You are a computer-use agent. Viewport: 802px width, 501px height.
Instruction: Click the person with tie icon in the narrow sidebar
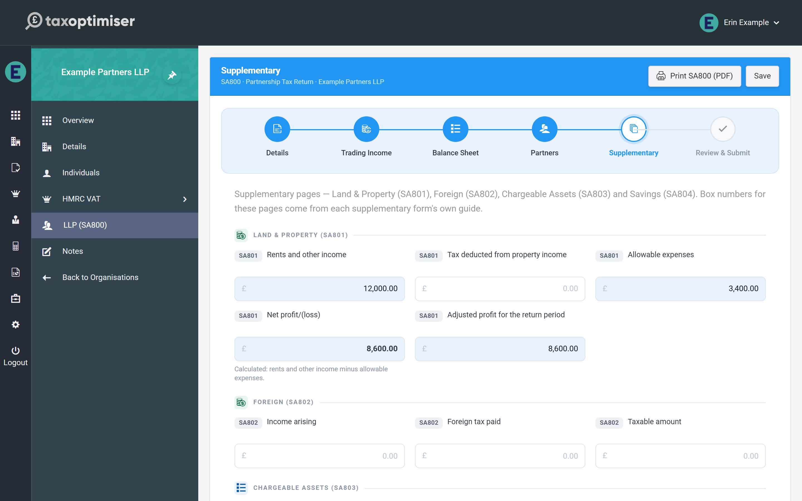pyautogui.click(x=16, y=220)
